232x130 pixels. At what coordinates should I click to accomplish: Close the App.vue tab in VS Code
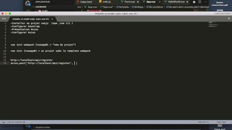tap(159, 2)
